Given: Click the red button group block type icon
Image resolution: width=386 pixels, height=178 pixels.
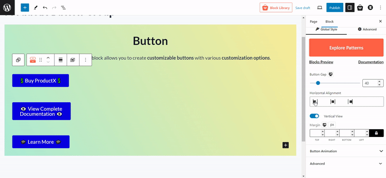Looking at the screenshot, I should (33, 60).
